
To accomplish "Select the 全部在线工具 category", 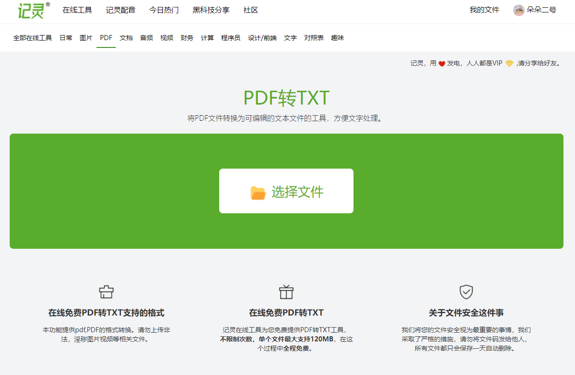I will pyautogui.click(x=32, y=38).
